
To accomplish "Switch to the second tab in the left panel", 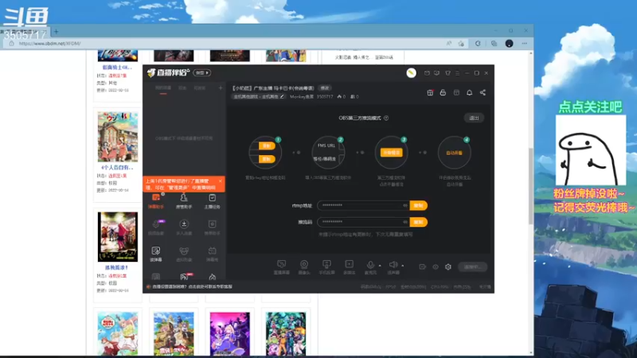I will click(x=182, y=88).
